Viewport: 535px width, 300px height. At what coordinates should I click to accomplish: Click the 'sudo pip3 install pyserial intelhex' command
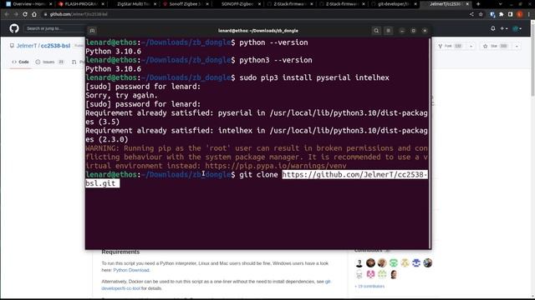click(314, 77)
